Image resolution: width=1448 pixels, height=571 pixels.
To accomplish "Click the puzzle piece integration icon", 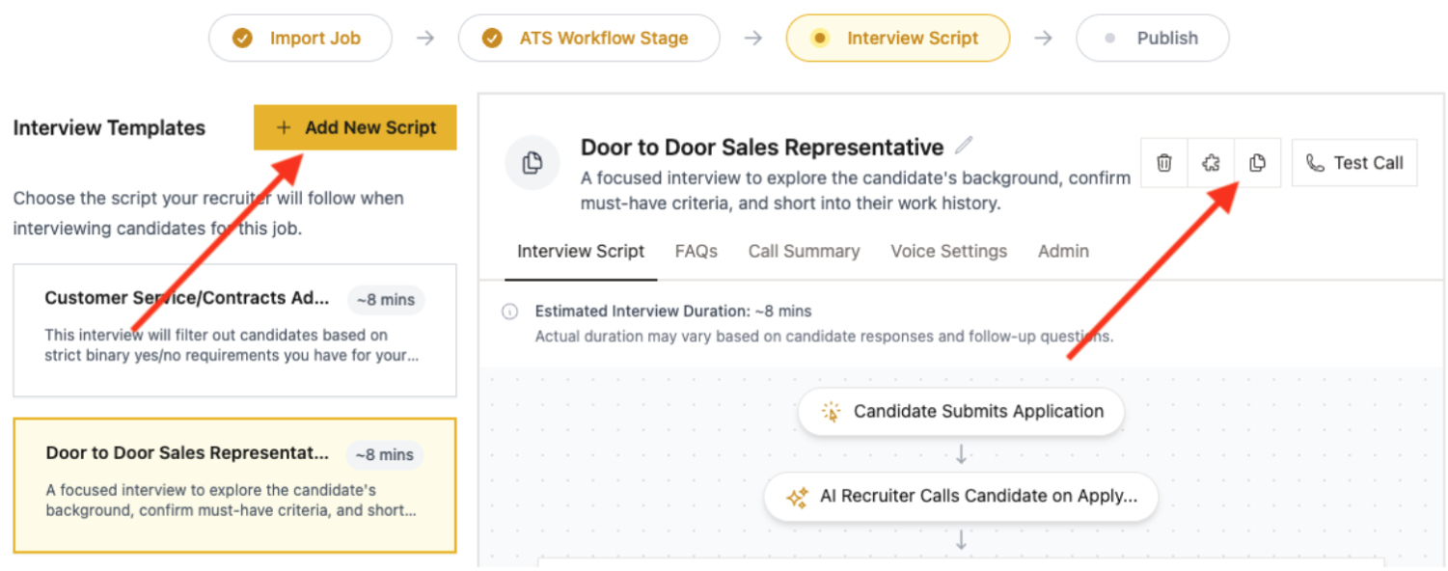I will coord(1211,163).
